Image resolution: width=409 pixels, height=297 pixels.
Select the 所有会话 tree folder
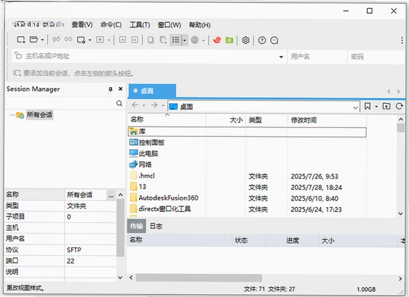tap(40, 114)
